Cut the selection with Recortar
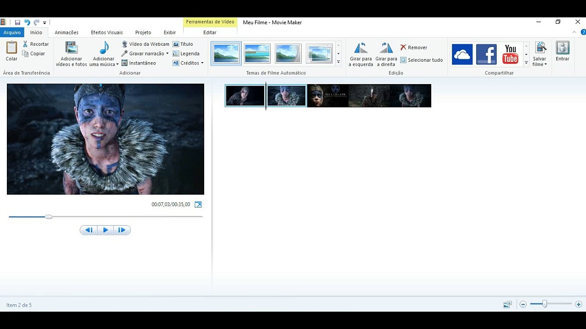This screenshot has width=586, height=329. click(36, 44)
